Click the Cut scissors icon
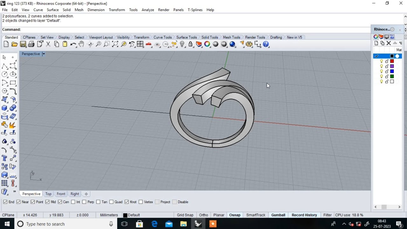407x229 pixels. click(x=48, y=44)
